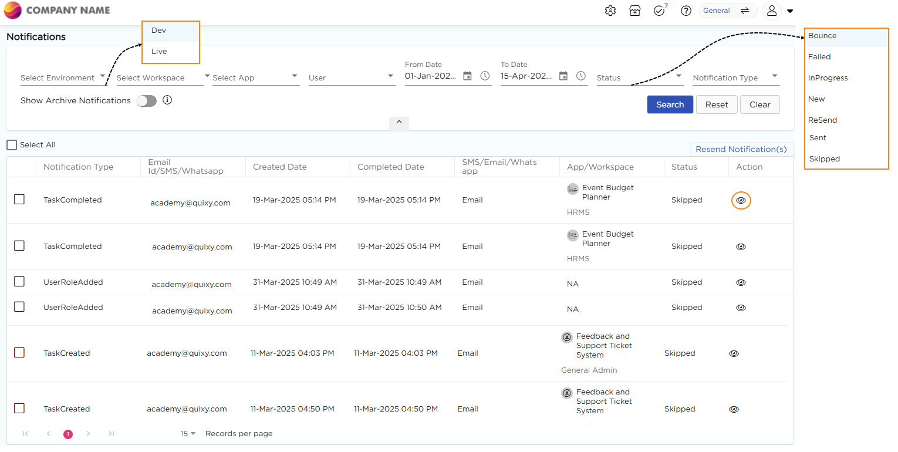Viewport: 898px width, 452px height.
Task: Tick the first UserRoleAdded row checkbox
Action: pyautogui.click(x=19, y=282)
